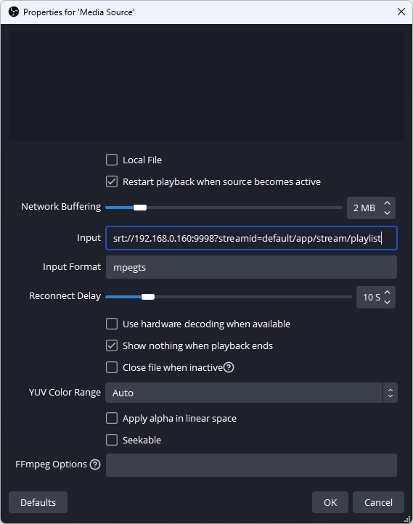Enable the Local File checkbox

coord(112,160)
